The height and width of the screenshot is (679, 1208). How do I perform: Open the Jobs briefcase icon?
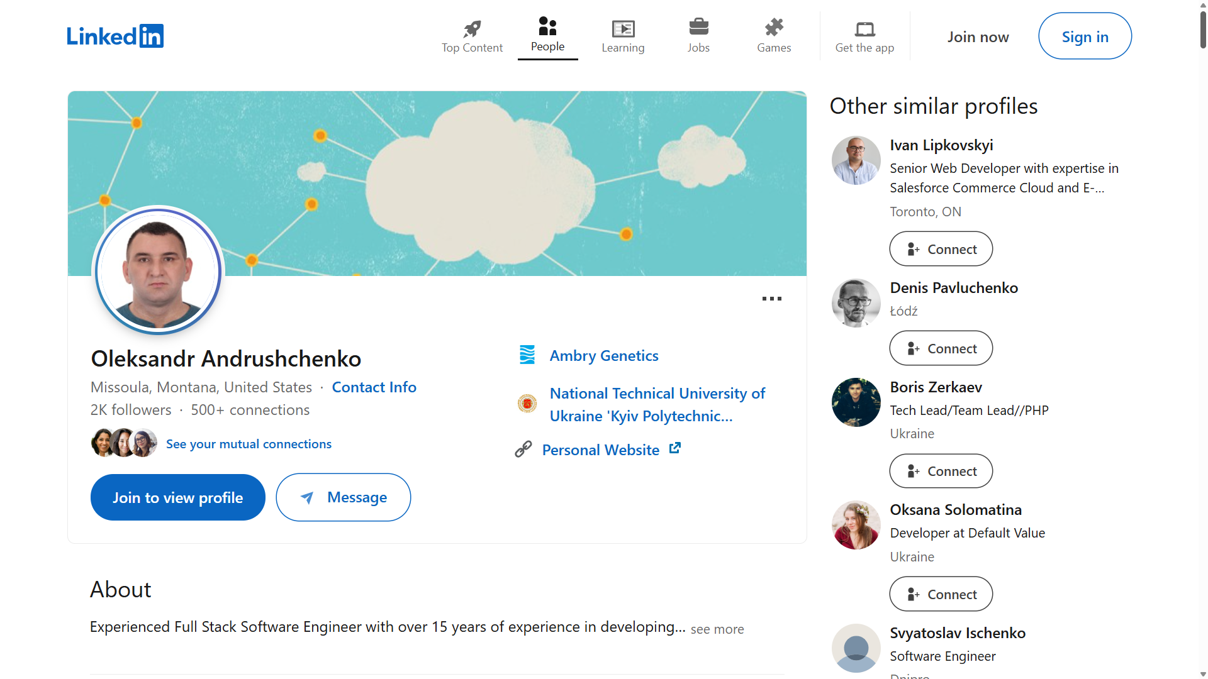coord(698,28)
